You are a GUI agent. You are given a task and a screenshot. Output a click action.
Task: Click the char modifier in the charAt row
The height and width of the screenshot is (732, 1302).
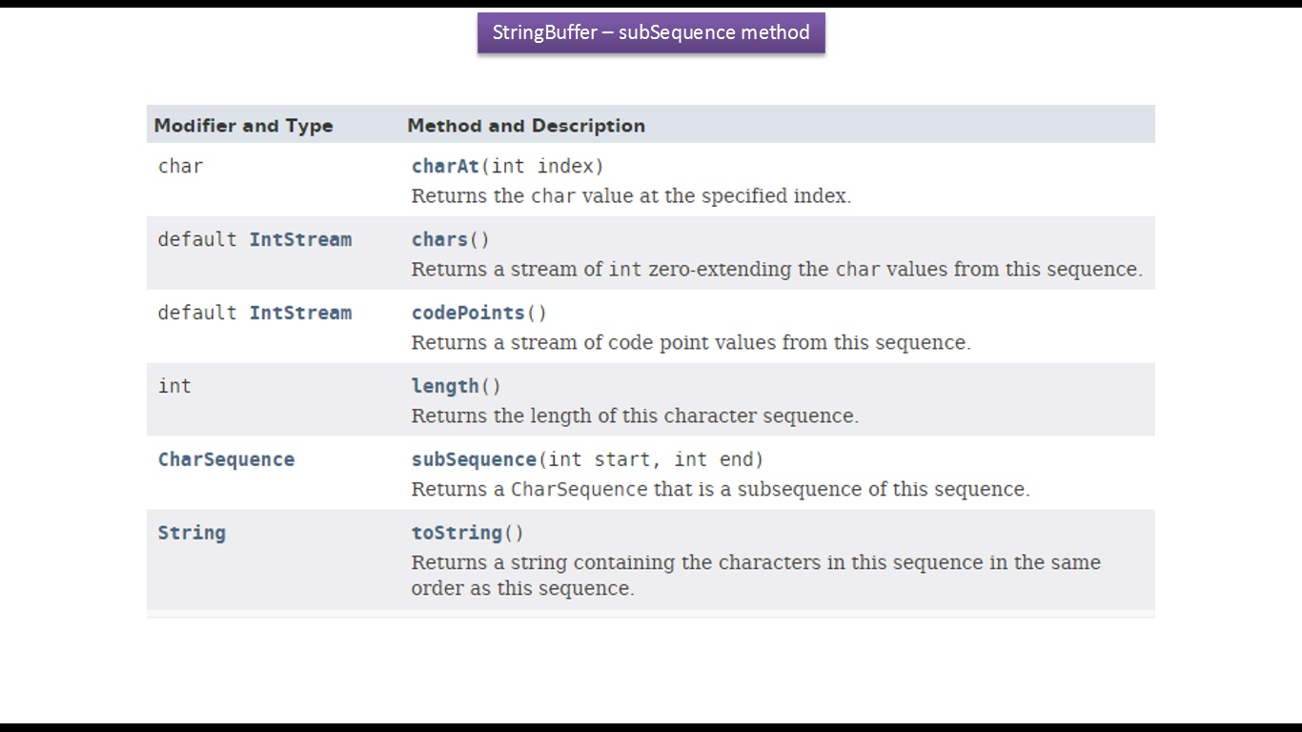click(x=180, y=166)
